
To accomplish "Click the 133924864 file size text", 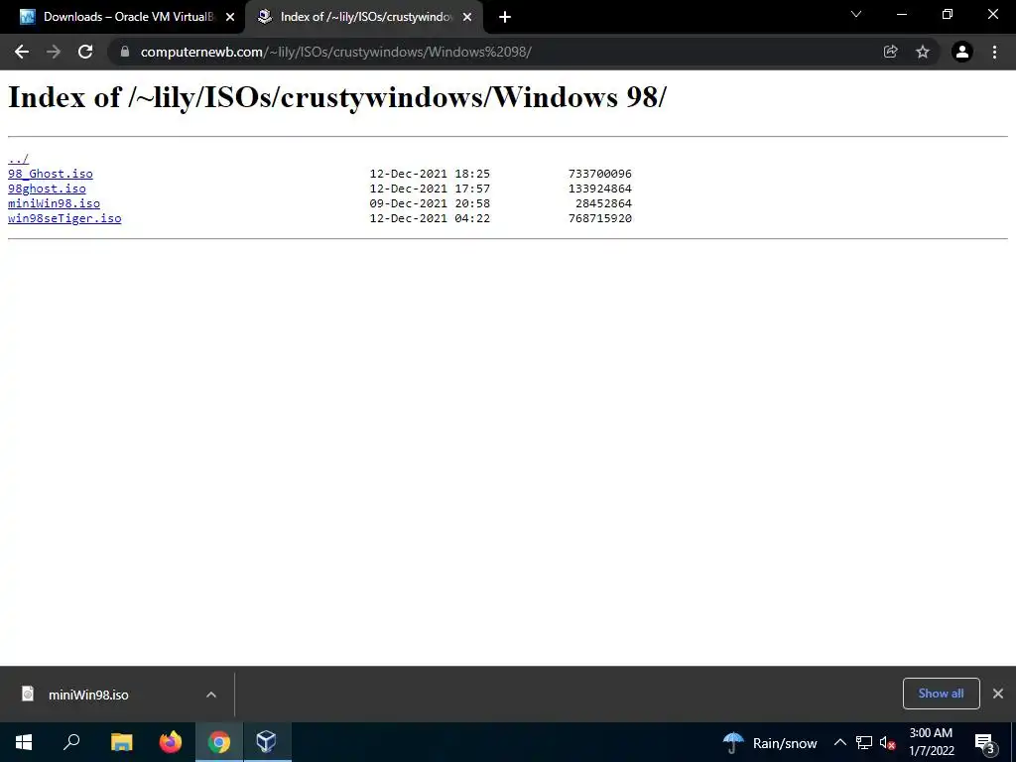I will (600, 189).
